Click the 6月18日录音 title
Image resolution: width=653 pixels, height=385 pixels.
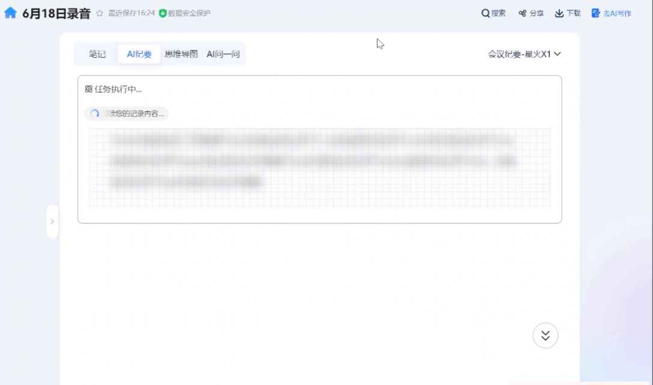(x=57, y=13)
